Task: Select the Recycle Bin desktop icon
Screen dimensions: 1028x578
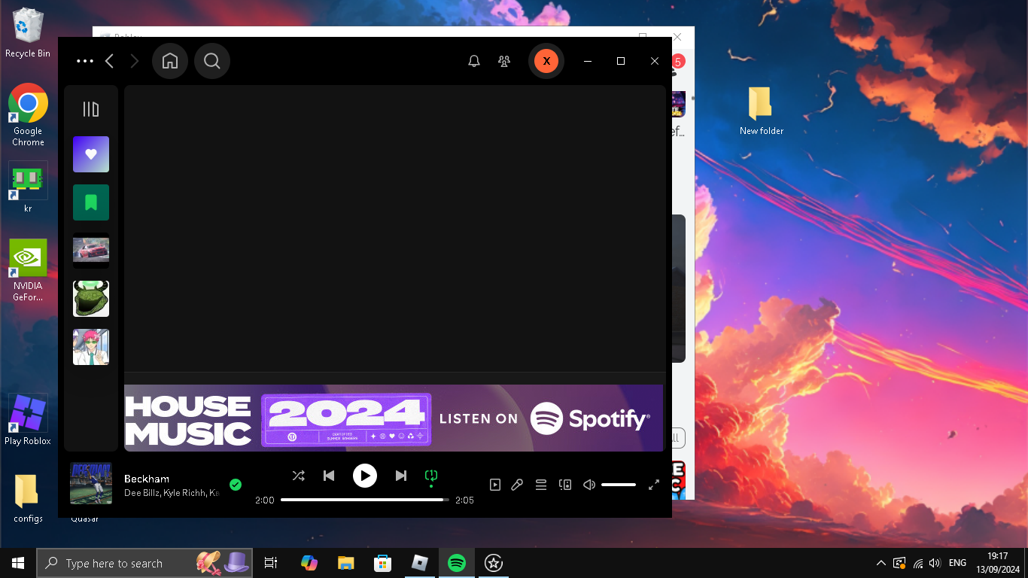Action: pyautogui.click(x=28, y=33)
